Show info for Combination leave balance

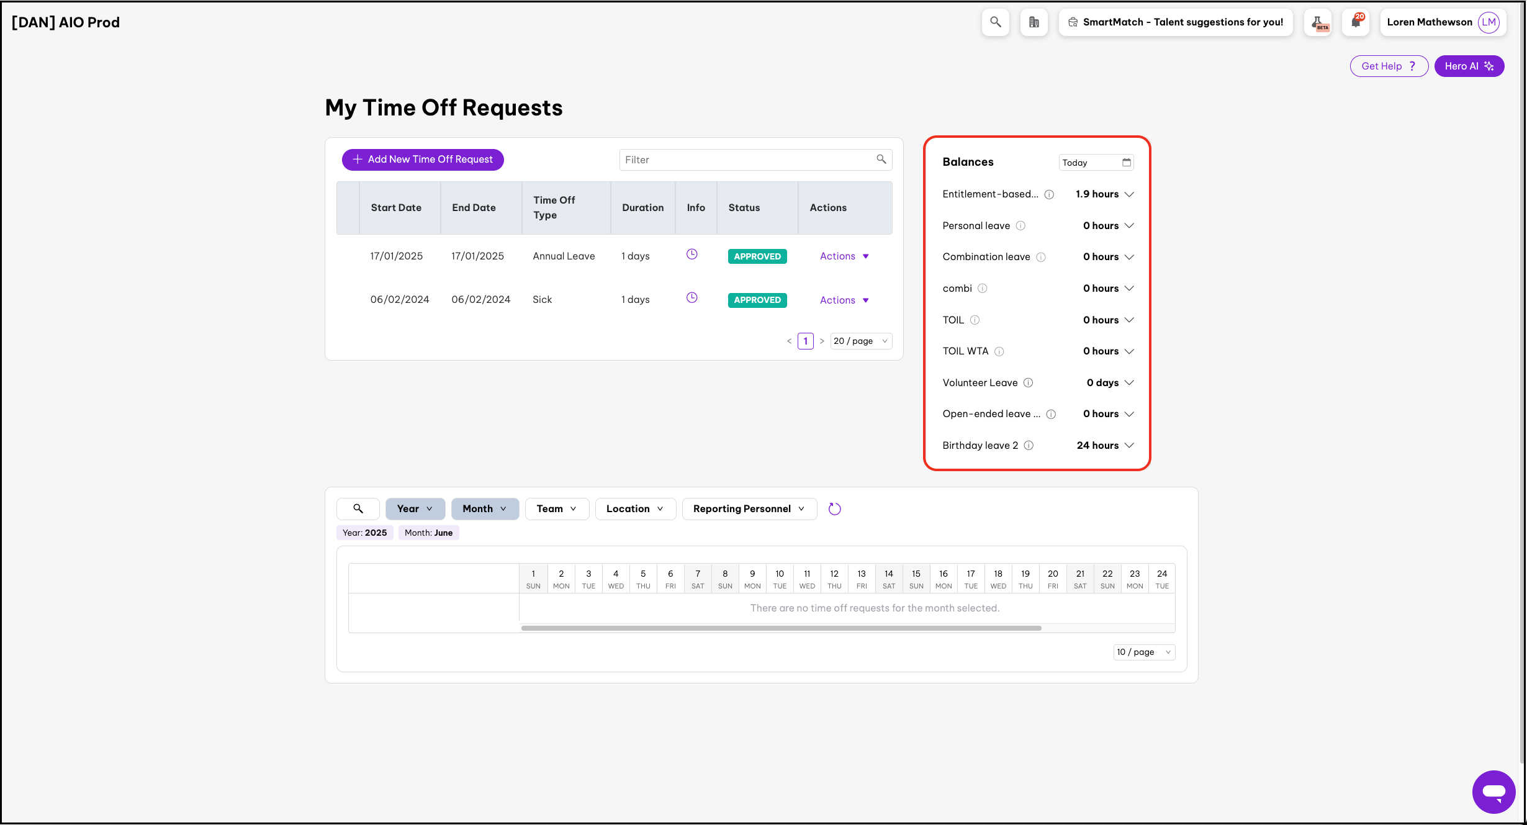point(1041,257)
